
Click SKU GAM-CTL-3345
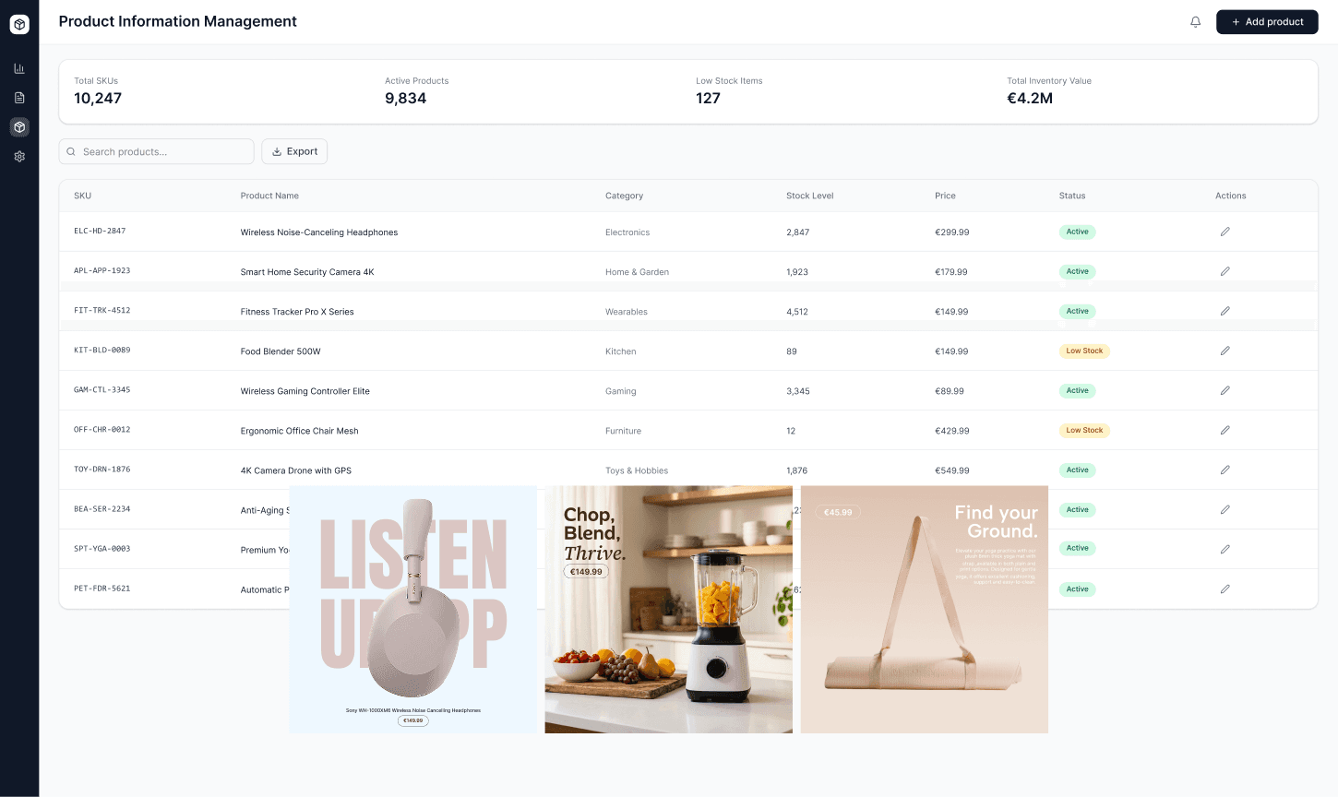102,390
